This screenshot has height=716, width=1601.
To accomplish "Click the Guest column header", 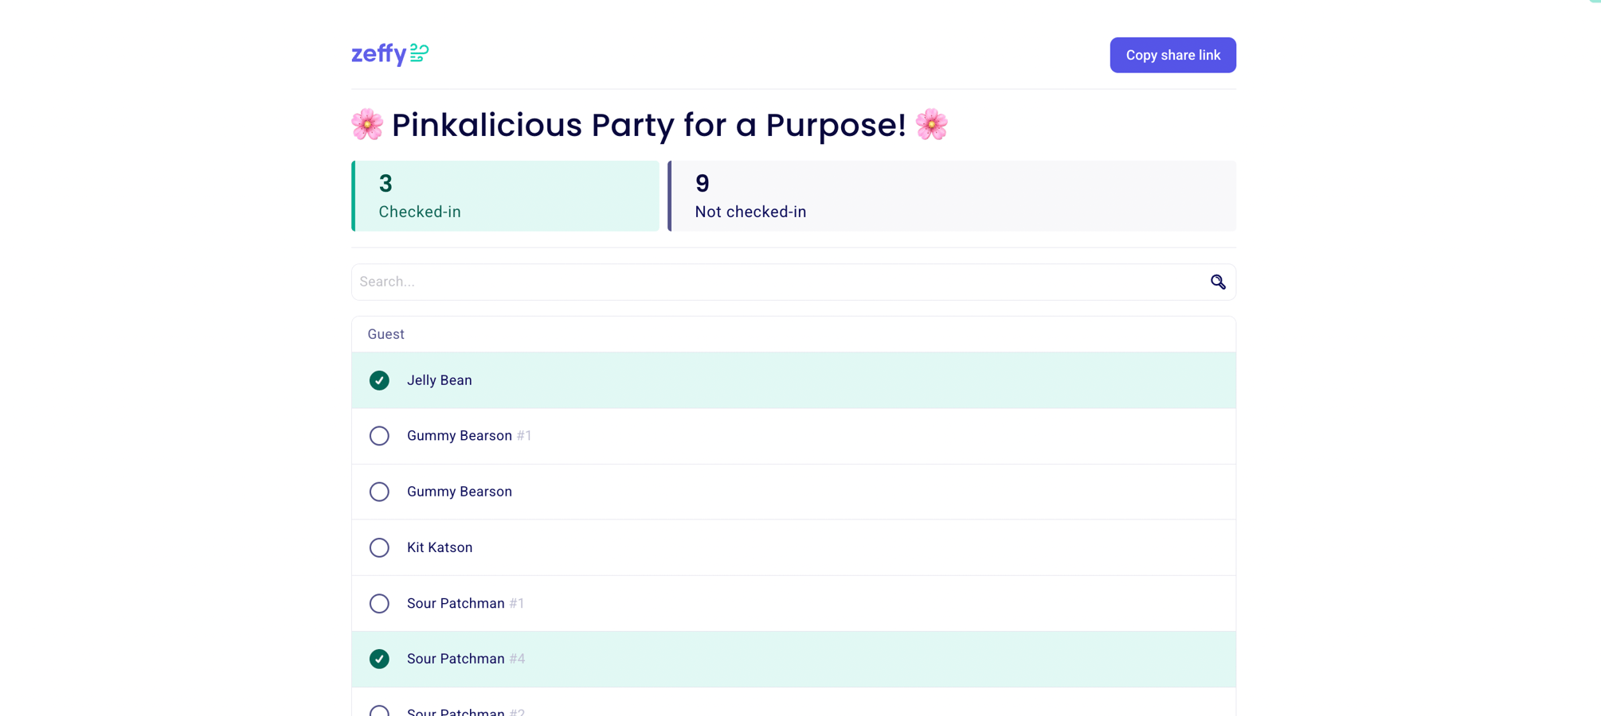I will coord(386,335).
